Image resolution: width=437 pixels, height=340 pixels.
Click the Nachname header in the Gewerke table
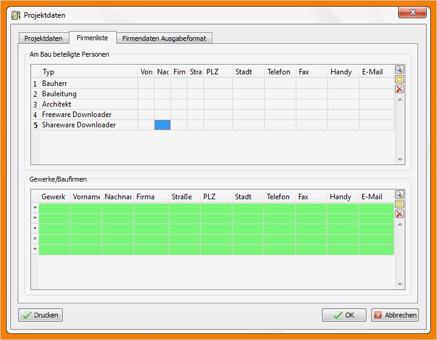click(x=117, y=197)
